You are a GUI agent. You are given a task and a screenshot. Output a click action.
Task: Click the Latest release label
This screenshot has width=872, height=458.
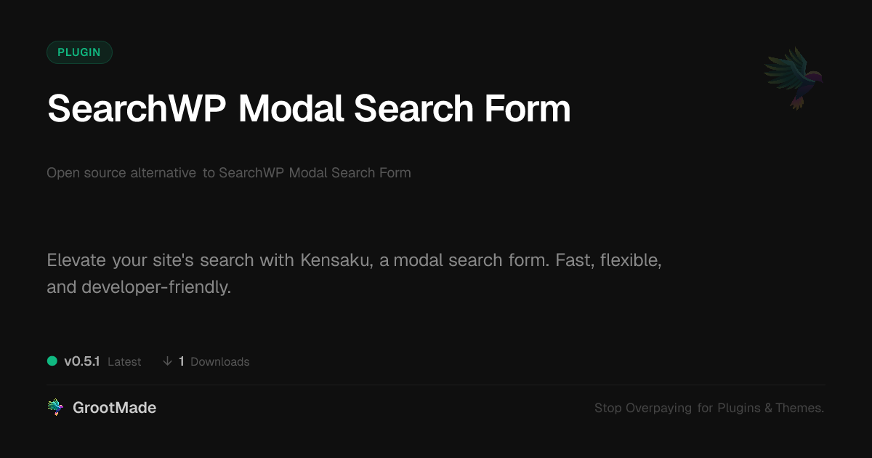pos(124,361)
